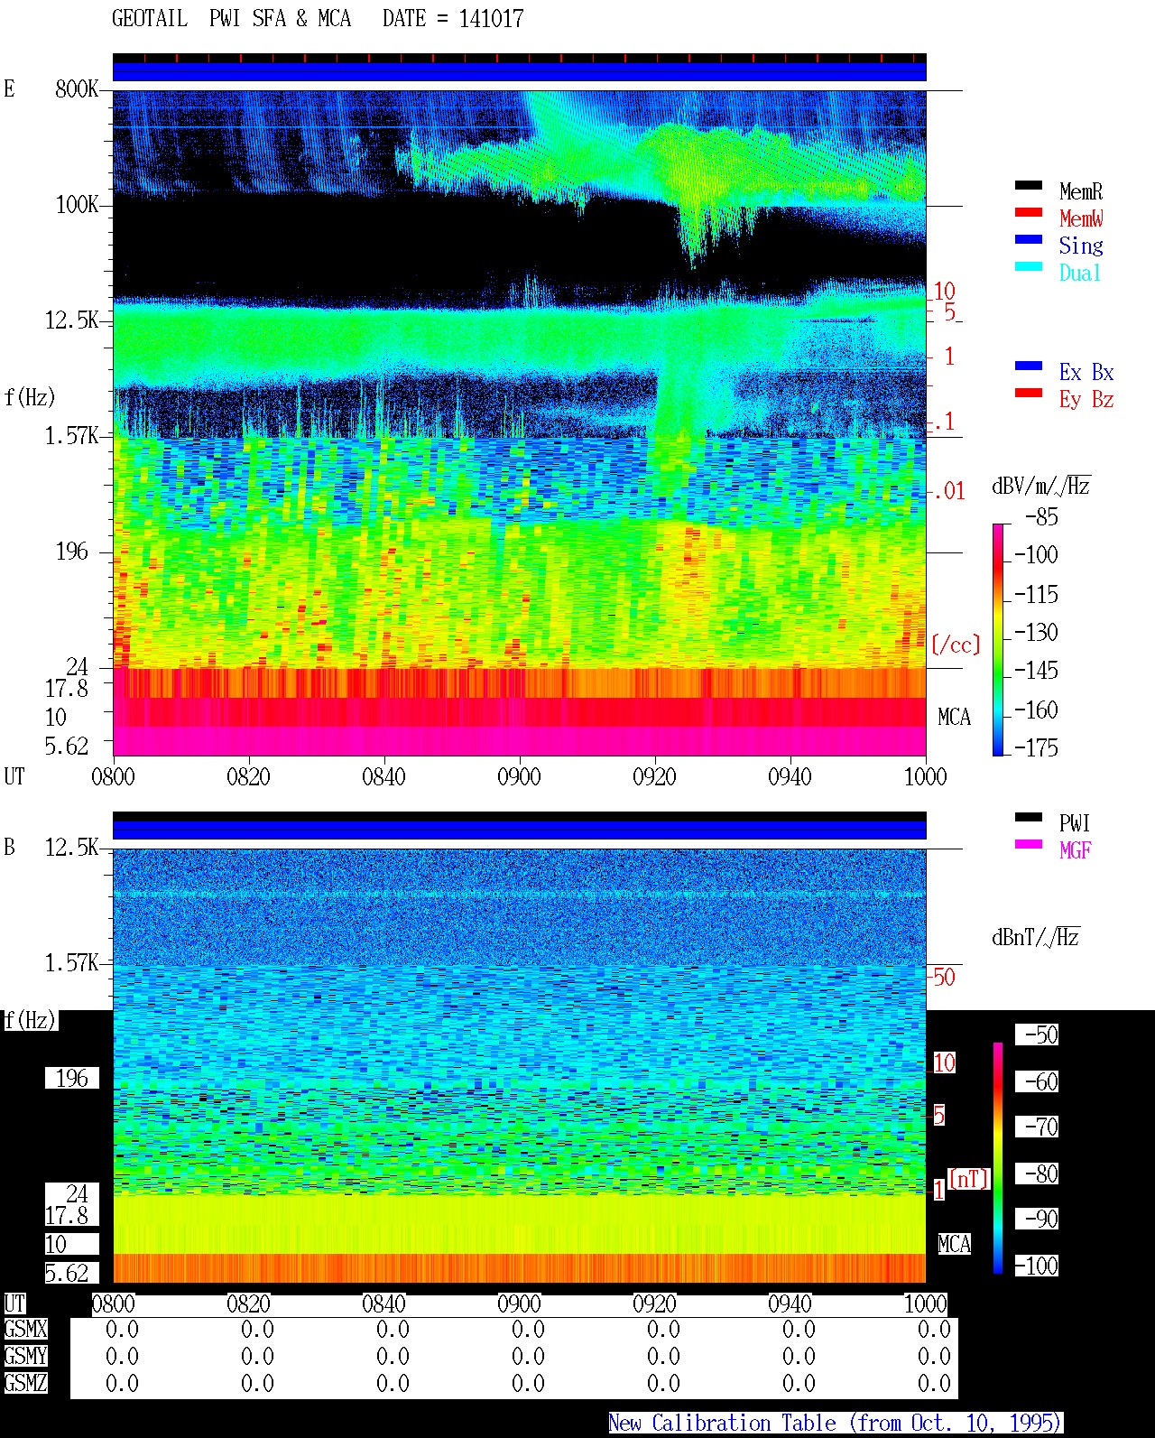
Task: Select the "MemW" legend label
Action: pos(1081,218)
